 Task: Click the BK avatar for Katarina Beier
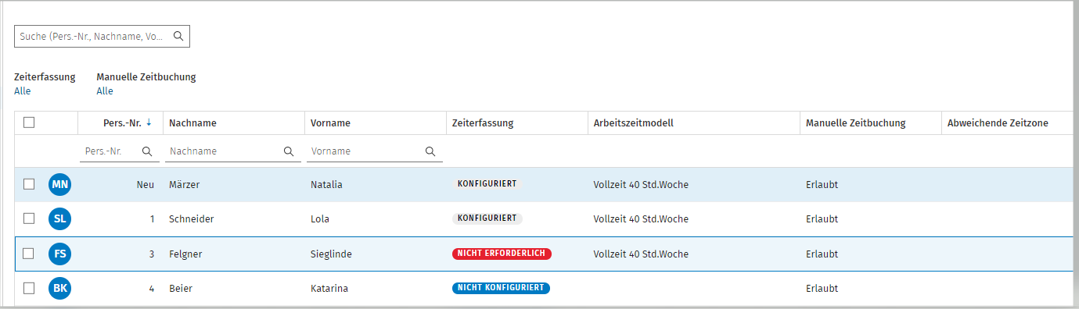(x=60, y=288)
